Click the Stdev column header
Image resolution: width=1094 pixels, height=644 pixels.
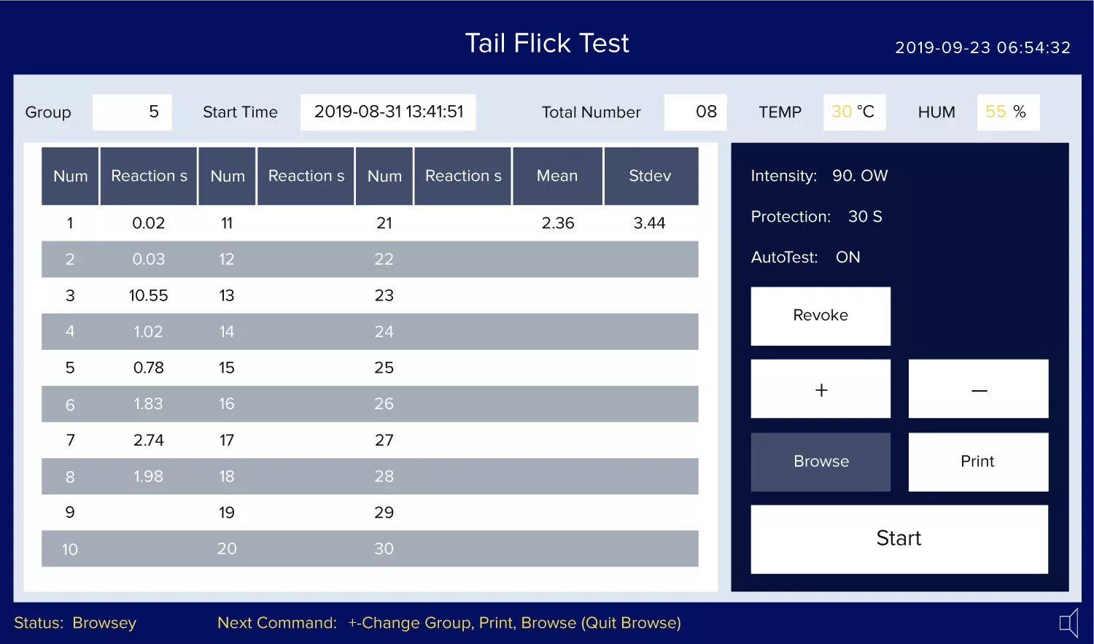651,176
